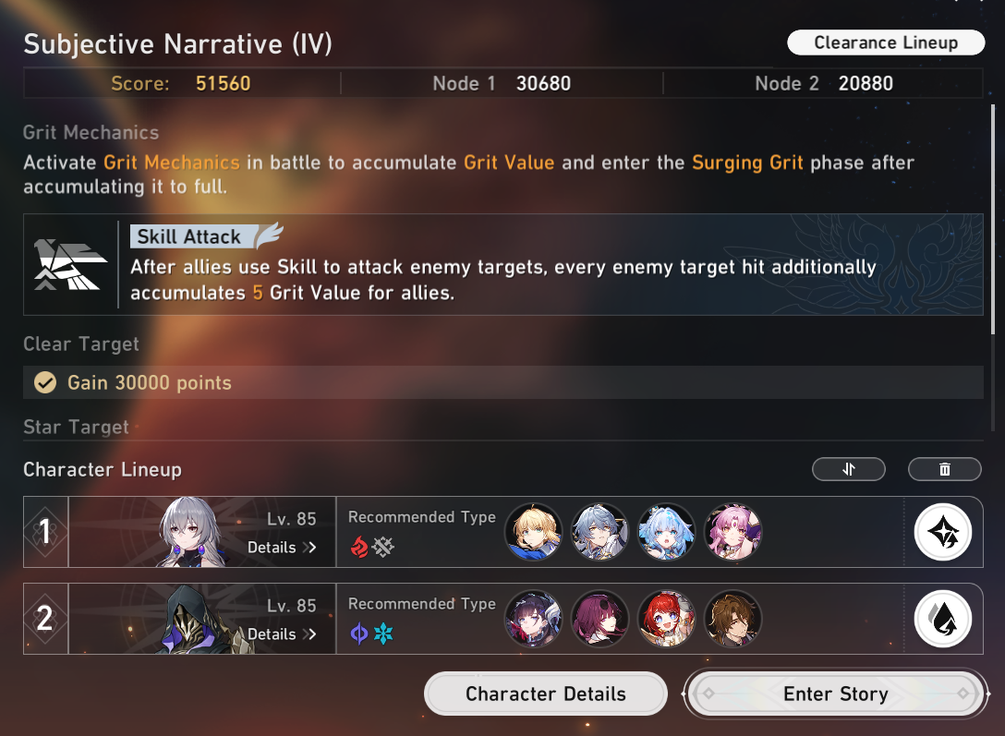Click Enter Story to start
The image size is (1005, 736).
(x=836, y=694)
